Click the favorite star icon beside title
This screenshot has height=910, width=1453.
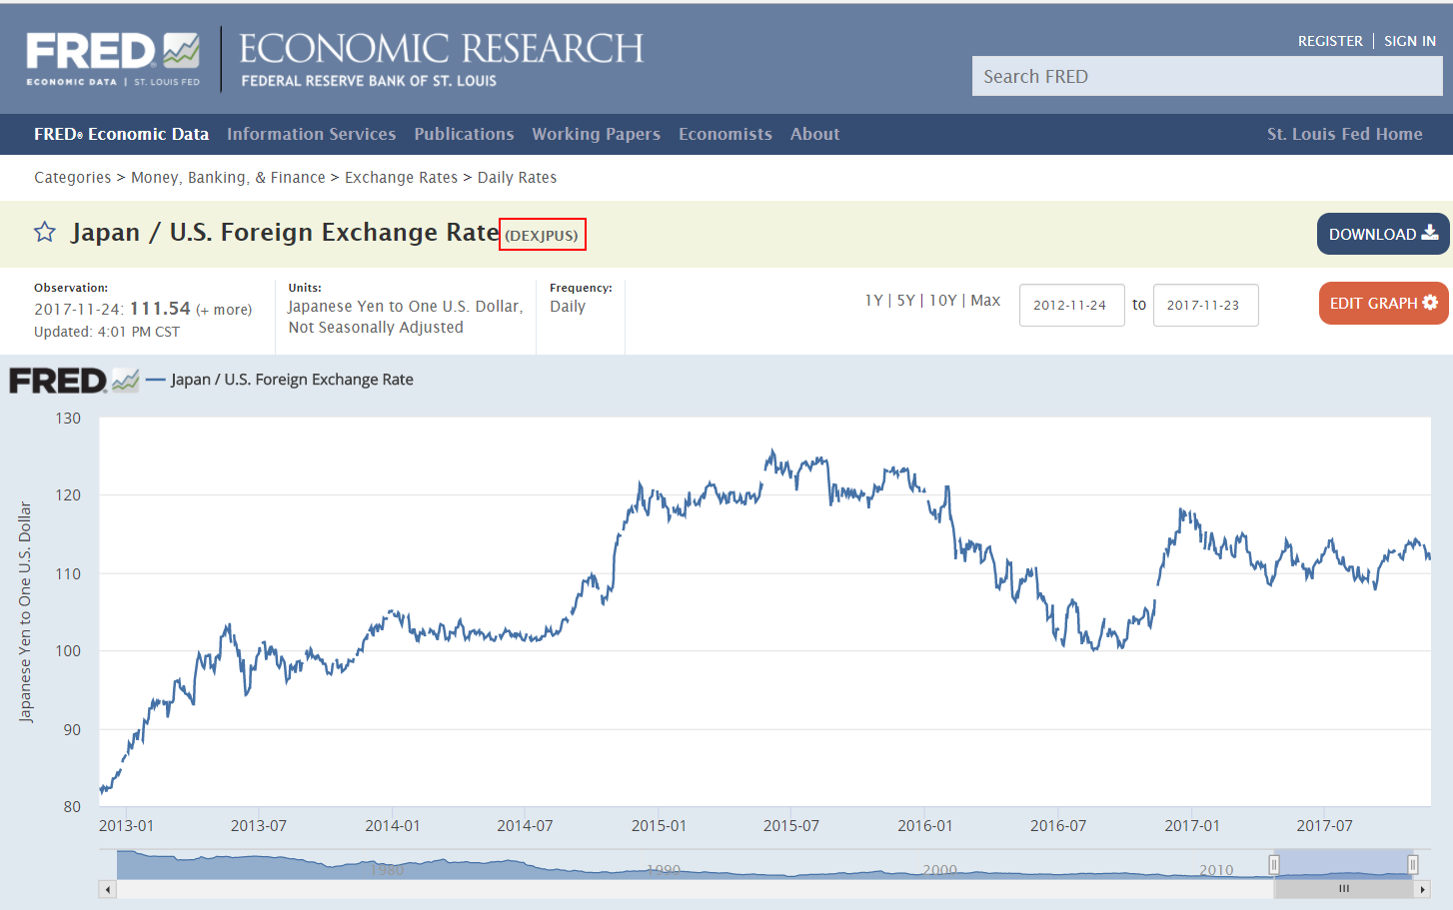click(x=45, y=233)
